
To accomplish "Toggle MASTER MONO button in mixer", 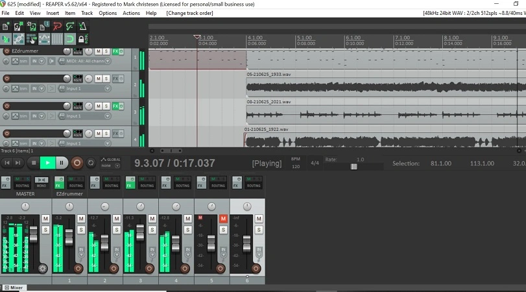I will click(42, 182).
